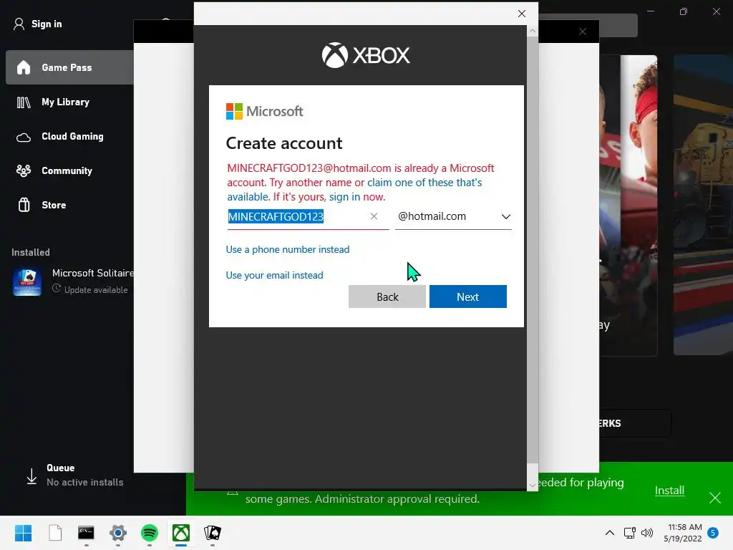Dismiss the green notification banner

coord(715,497)
